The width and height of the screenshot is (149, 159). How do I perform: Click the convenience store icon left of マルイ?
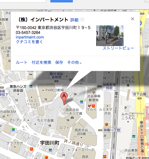(x=82, y=102)
